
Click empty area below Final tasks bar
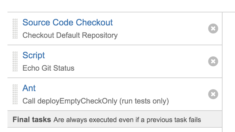coord(112,130)
